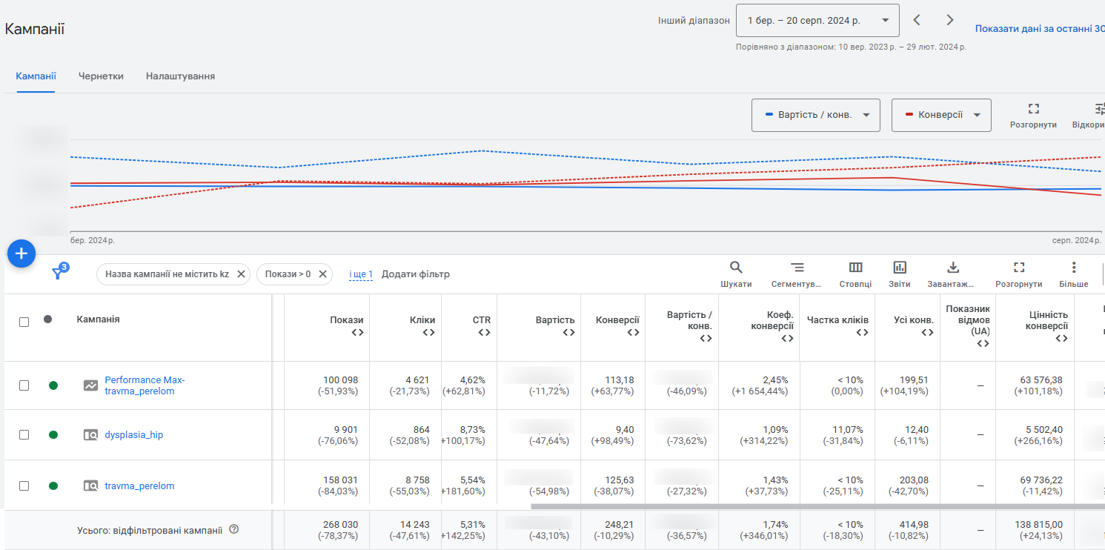The height and width of the screenshot is (550, 1105).
Task: Click the blue plus new campaign button
Action: point(21,254)
